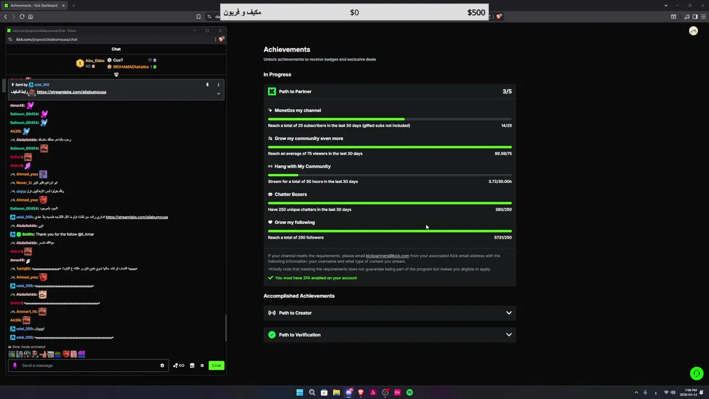Image resolution: width=709 pixels, height=399 pixels.
Task: Click BotRix username in chat
Action: coord(28,234)
